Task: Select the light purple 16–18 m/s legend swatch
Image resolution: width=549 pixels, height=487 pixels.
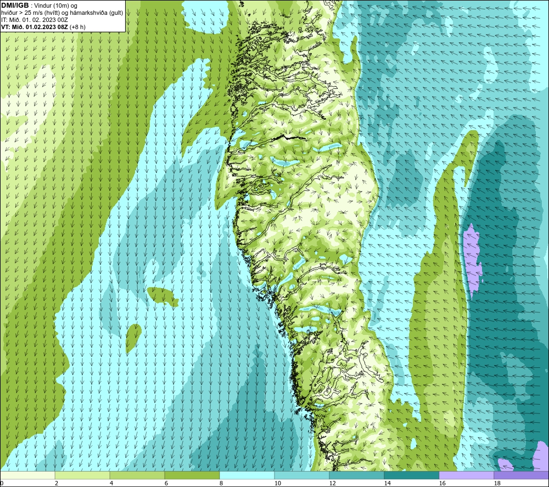Action: [x=466, y=475]
